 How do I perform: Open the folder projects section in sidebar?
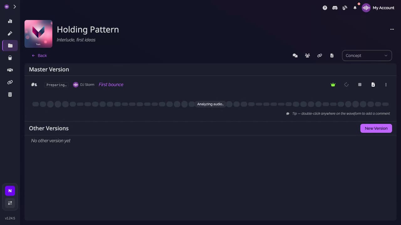[x=10, y=46]
